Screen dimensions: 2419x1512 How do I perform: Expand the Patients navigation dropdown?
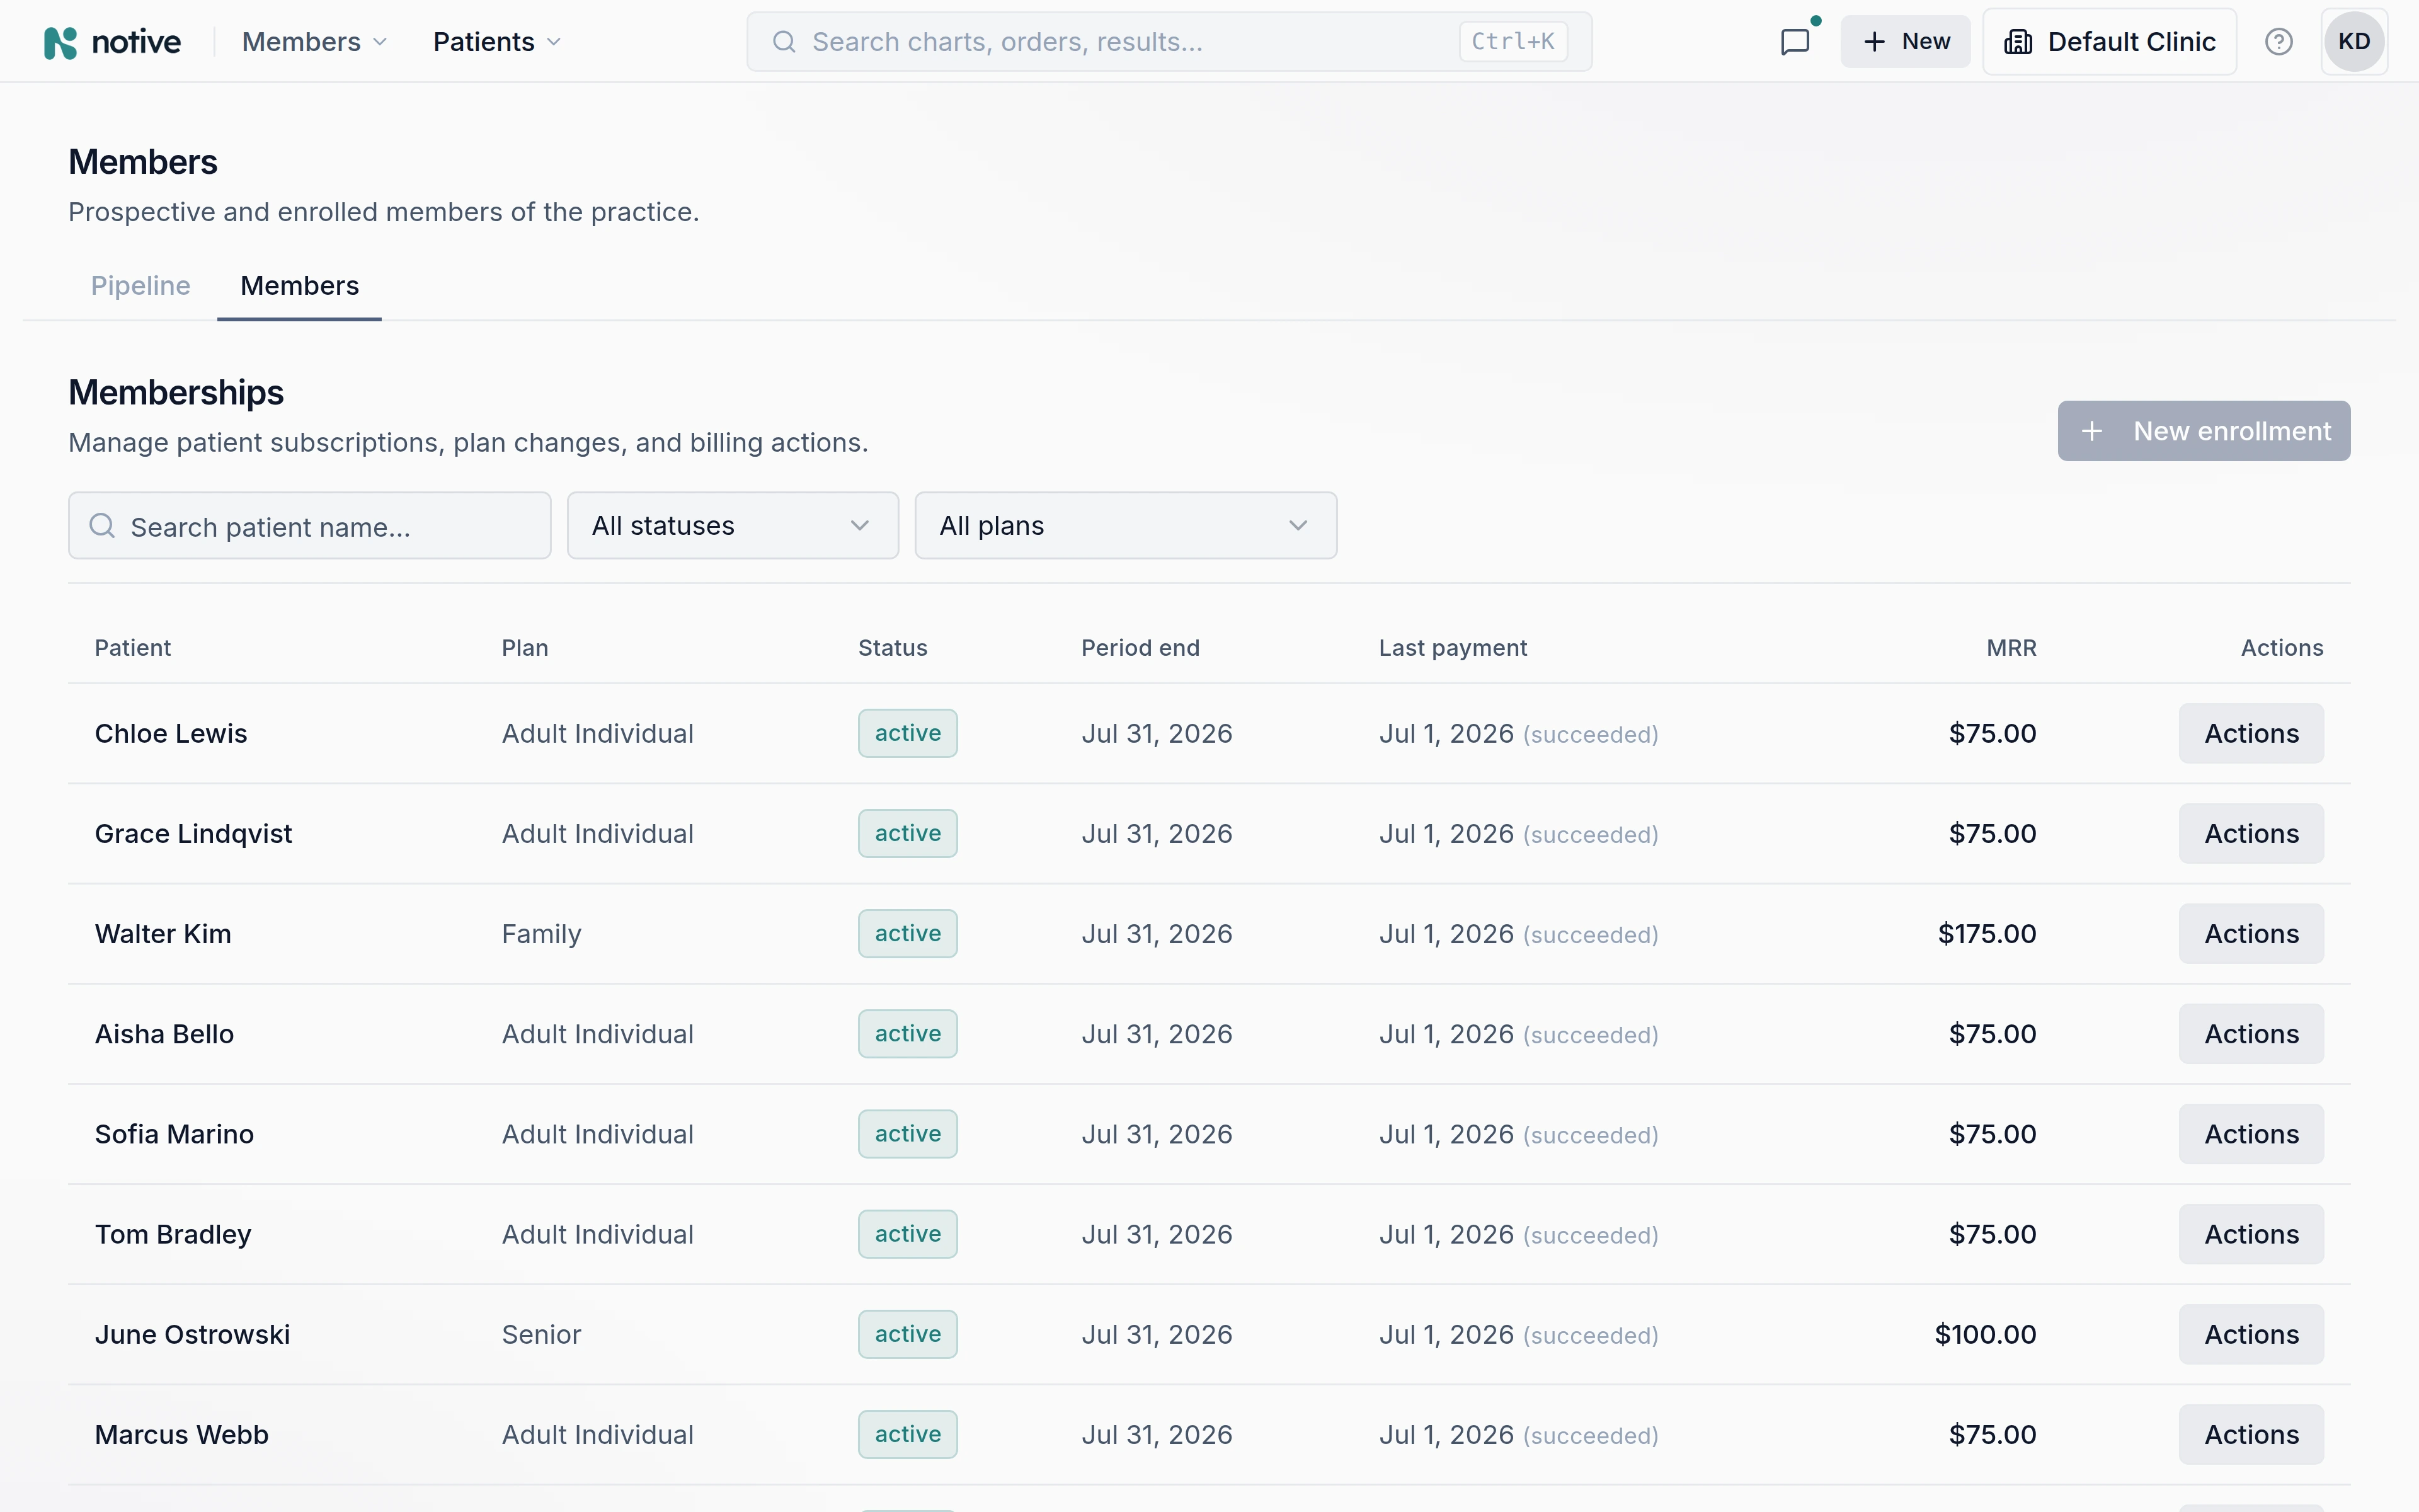pyautogui.click(x=497, y=42)
